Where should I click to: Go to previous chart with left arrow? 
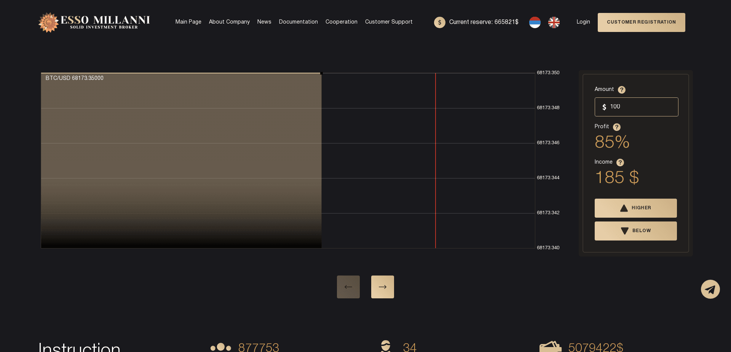click(x=348, y=287)
